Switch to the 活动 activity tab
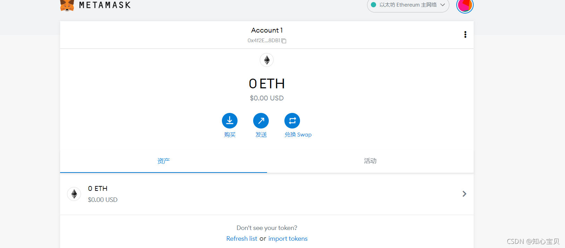The width and height of the screenshot is (565, 248). pos(370,161)
